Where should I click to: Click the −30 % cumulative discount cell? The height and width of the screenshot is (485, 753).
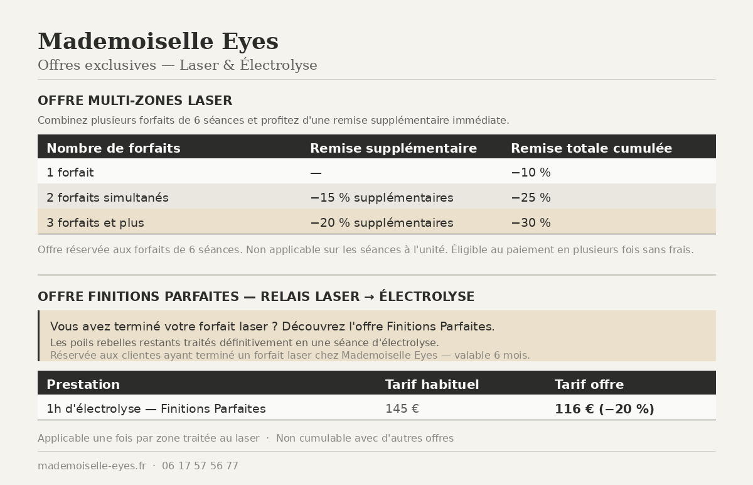530,222
